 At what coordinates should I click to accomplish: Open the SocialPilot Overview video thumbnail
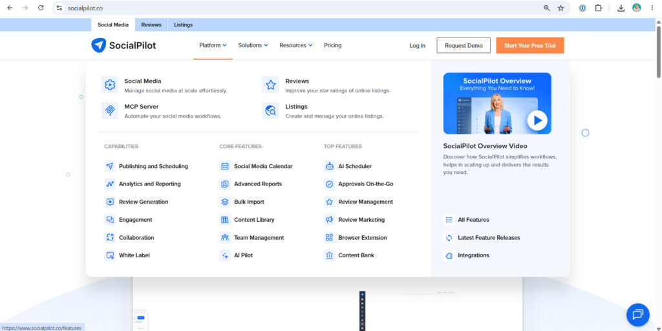click(x=497, y=103)
